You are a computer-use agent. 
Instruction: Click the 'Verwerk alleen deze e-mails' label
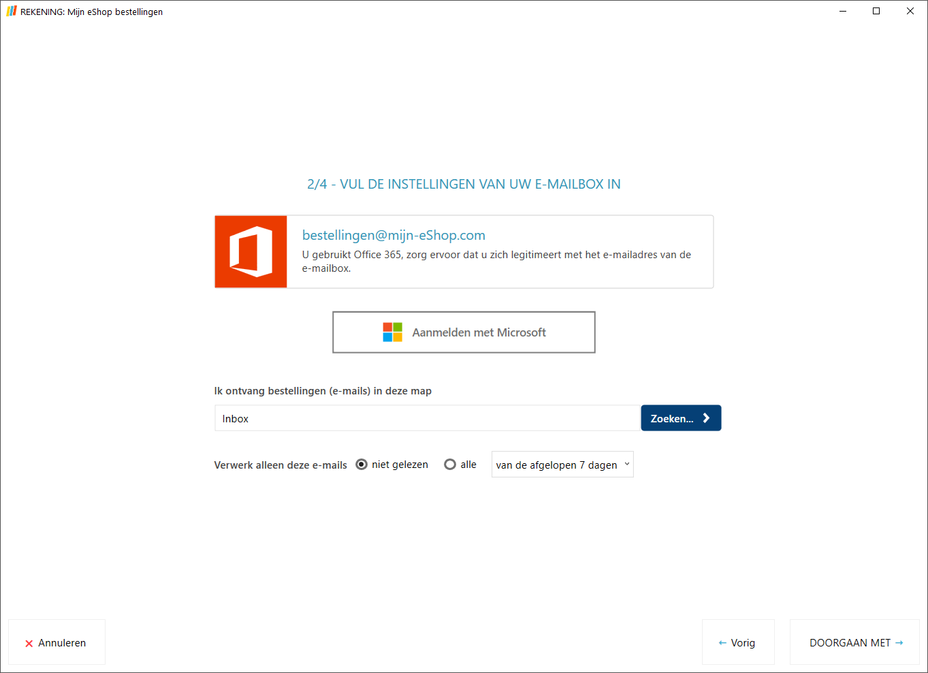tap(281, 465)
